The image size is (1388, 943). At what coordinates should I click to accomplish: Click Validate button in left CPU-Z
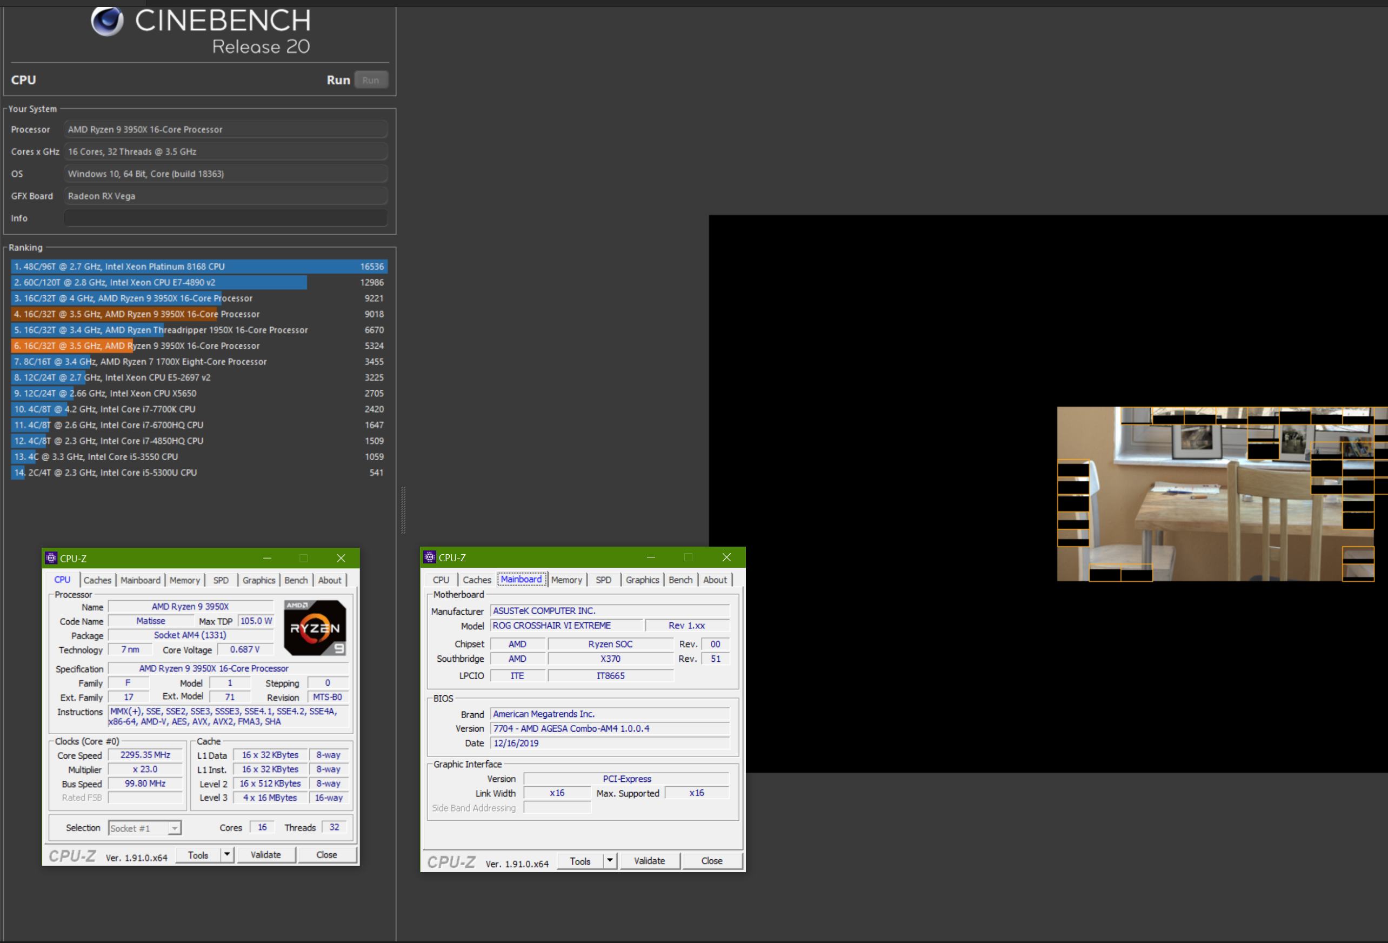(266, 854)
